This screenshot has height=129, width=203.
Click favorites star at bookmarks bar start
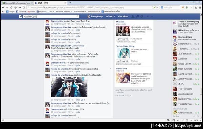click(3, 11)
